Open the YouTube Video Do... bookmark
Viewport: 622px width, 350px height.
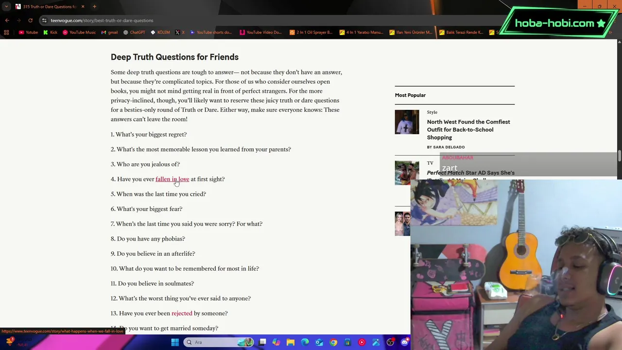tap(260, 33)
